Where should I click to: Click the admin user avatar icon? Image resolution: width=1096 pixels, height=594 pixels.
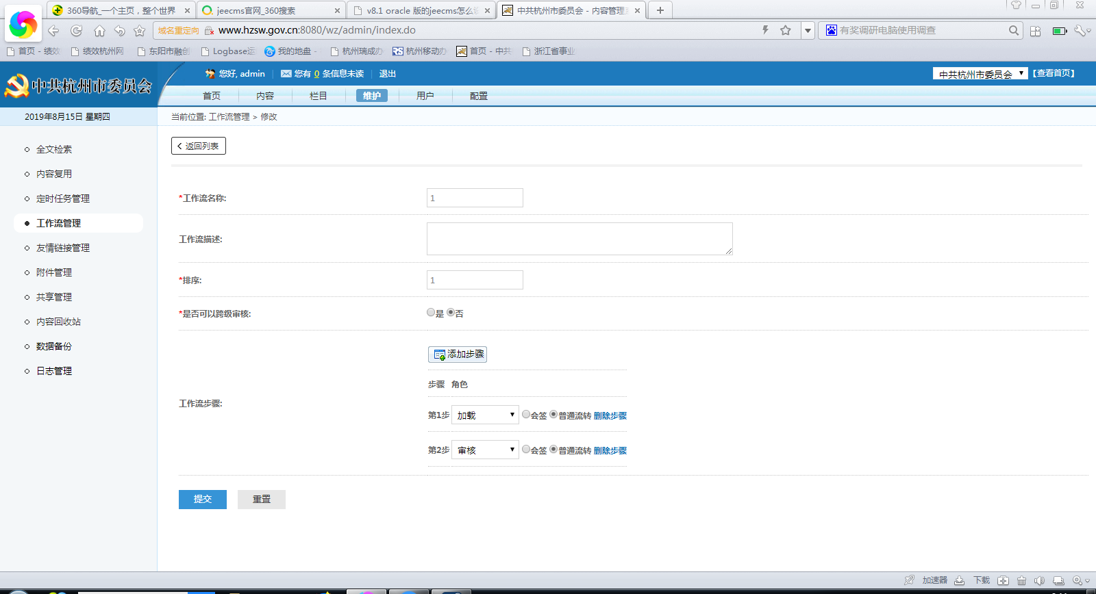[210, 73]
